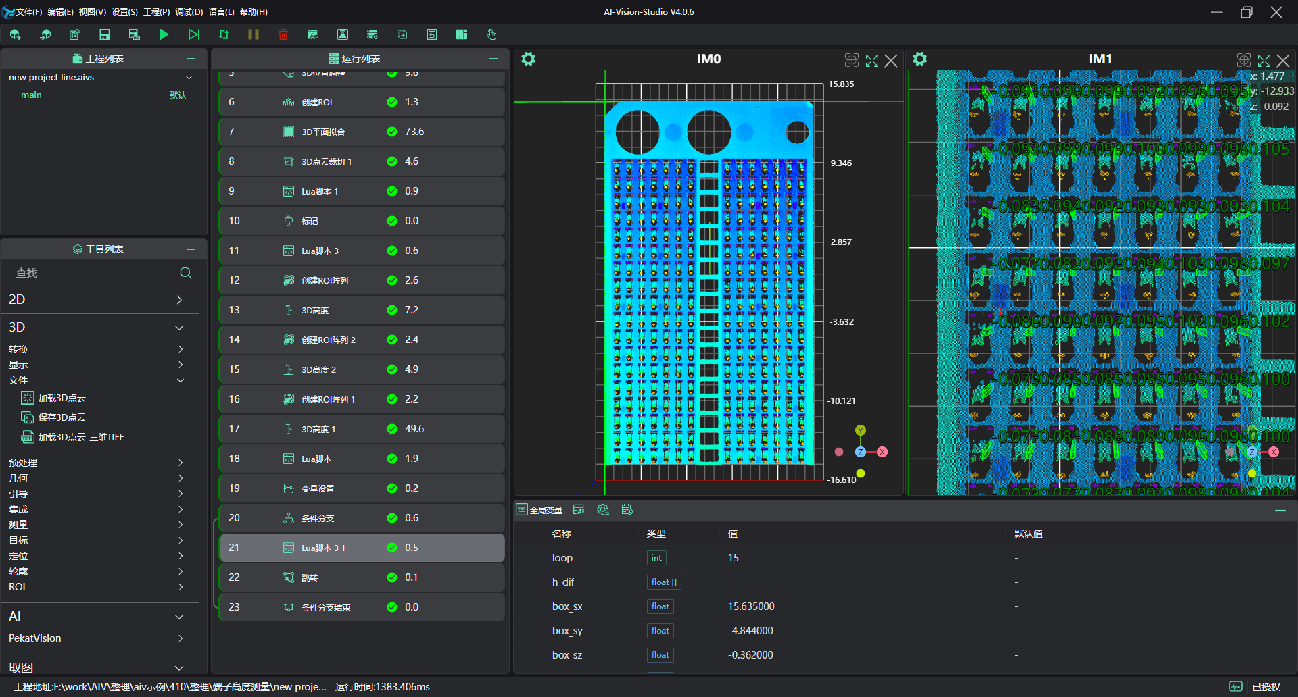Image resolution: width=1298 pixels, height=697 pixels.
Task: Collapse the 3D tool category
Action: point(179,328)
